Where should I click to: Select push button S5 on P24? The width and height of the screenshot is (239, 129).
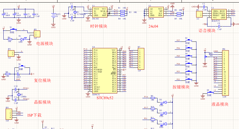[x=189, y=64]
